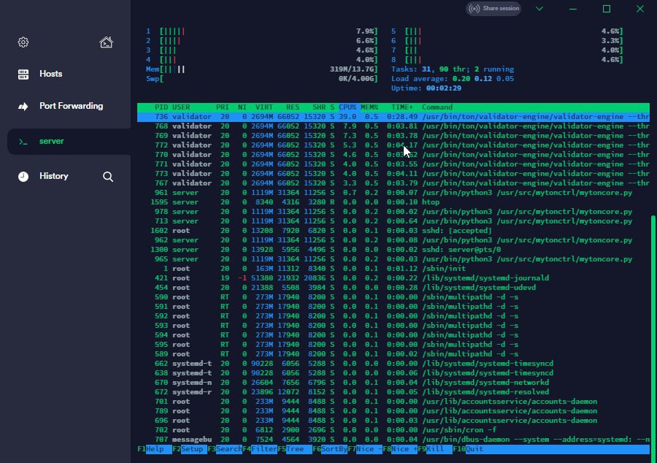Click the Share session button
Screen dimensions: 657x463
coord(493,9)
